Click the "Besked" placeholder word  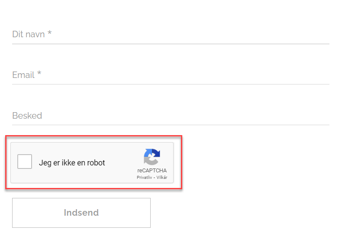click(x=27, y=116)
